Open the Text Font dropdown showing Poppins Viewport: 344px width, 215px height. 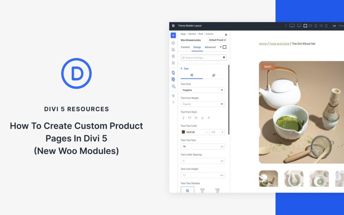pyautogui.click(x=203, y=90)
